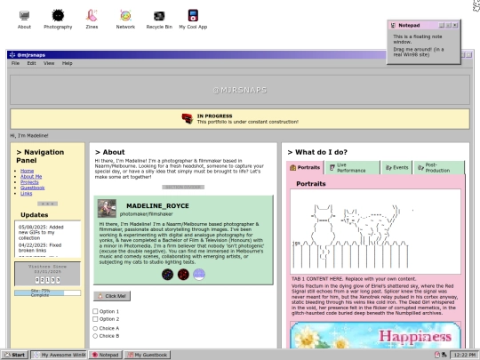Screen dimensions: 480x360
Task: Close the Notepad floating window
Action: click(x=455, y=26)
